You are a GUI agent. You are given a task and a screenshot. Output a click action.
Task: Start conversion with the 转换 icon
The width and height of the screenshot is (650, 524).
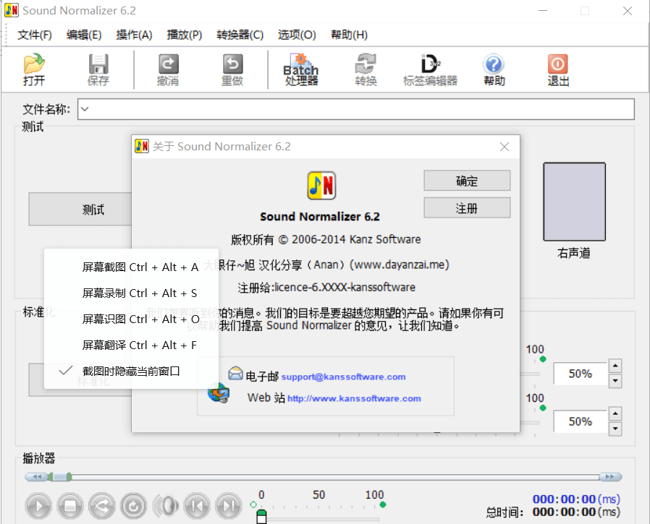point(366,70)
